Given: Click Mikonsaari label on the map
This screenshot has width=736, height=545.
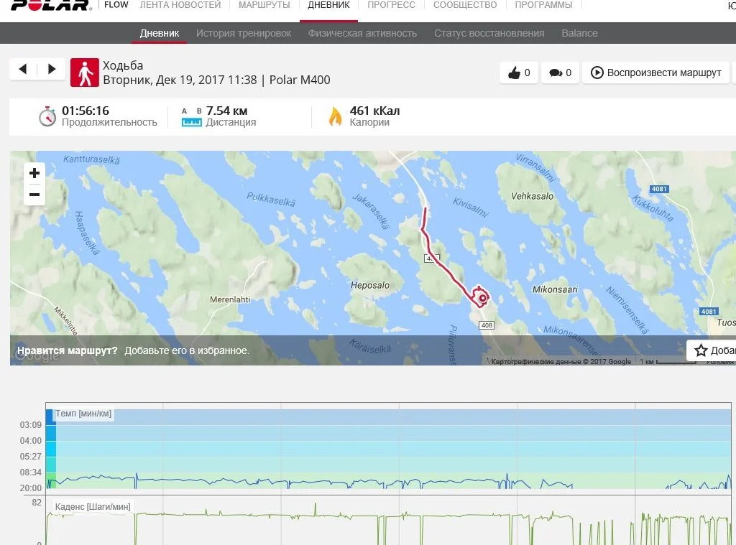Looking at the screenshot, I should [x=555, y=289].
